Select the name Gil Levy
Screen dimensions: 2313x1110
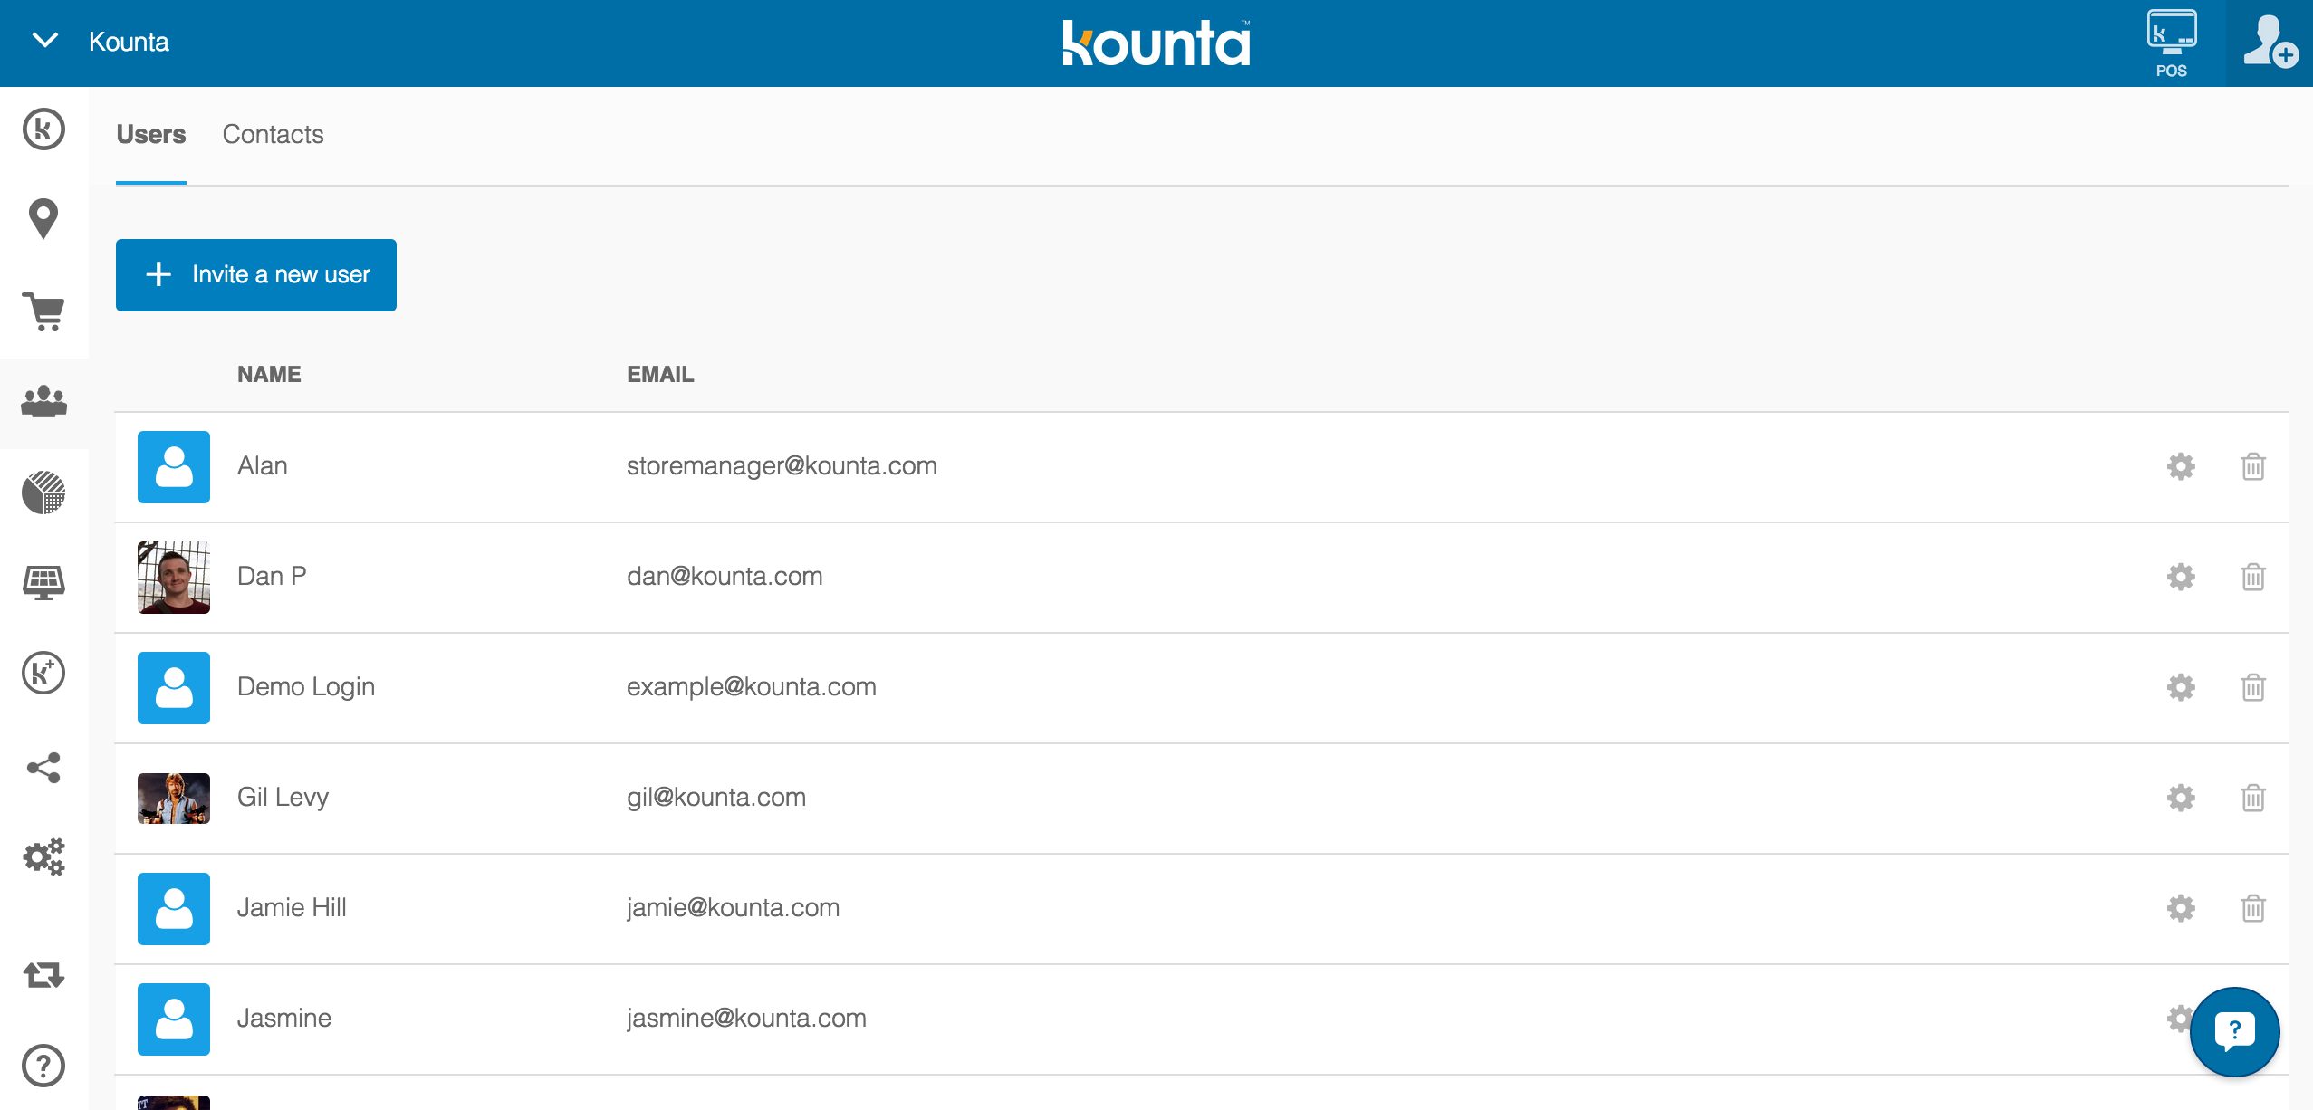(x=283, y=798)
